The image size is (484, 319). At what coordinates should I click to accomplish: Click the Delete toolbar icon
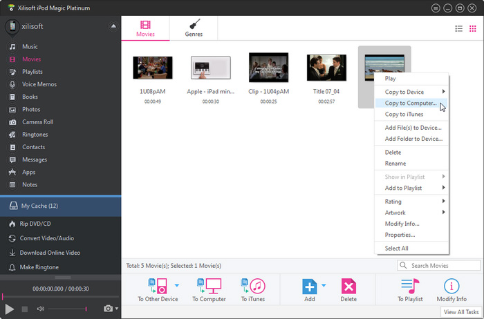[348, 286]
